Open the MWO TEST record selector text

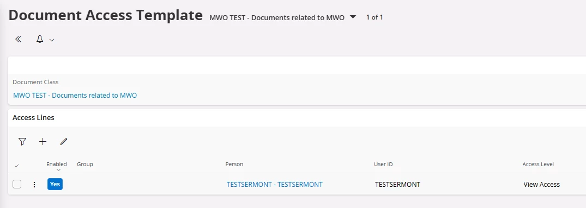point(277,17)
